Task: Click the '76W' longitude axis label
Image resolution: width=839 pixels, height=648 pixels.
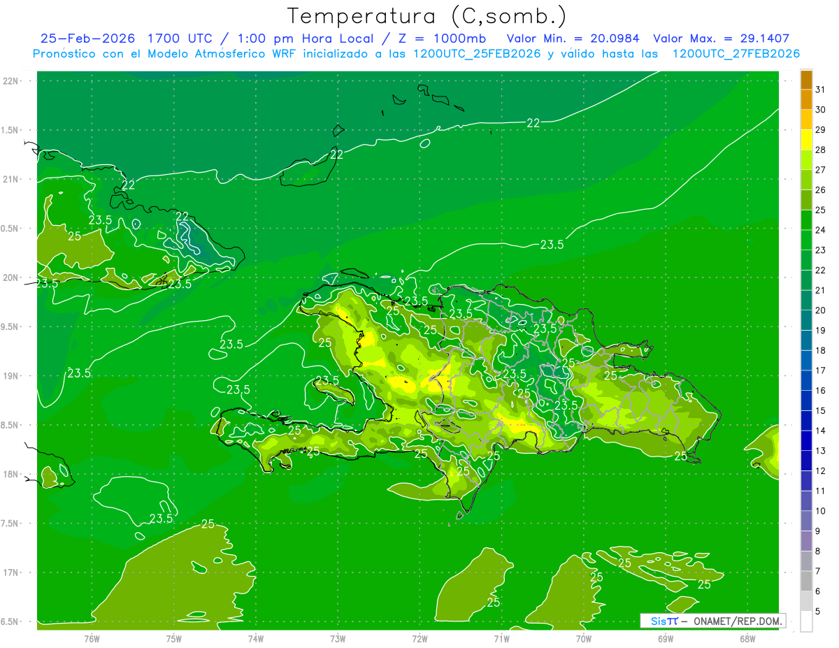Action: pos(92,640)
